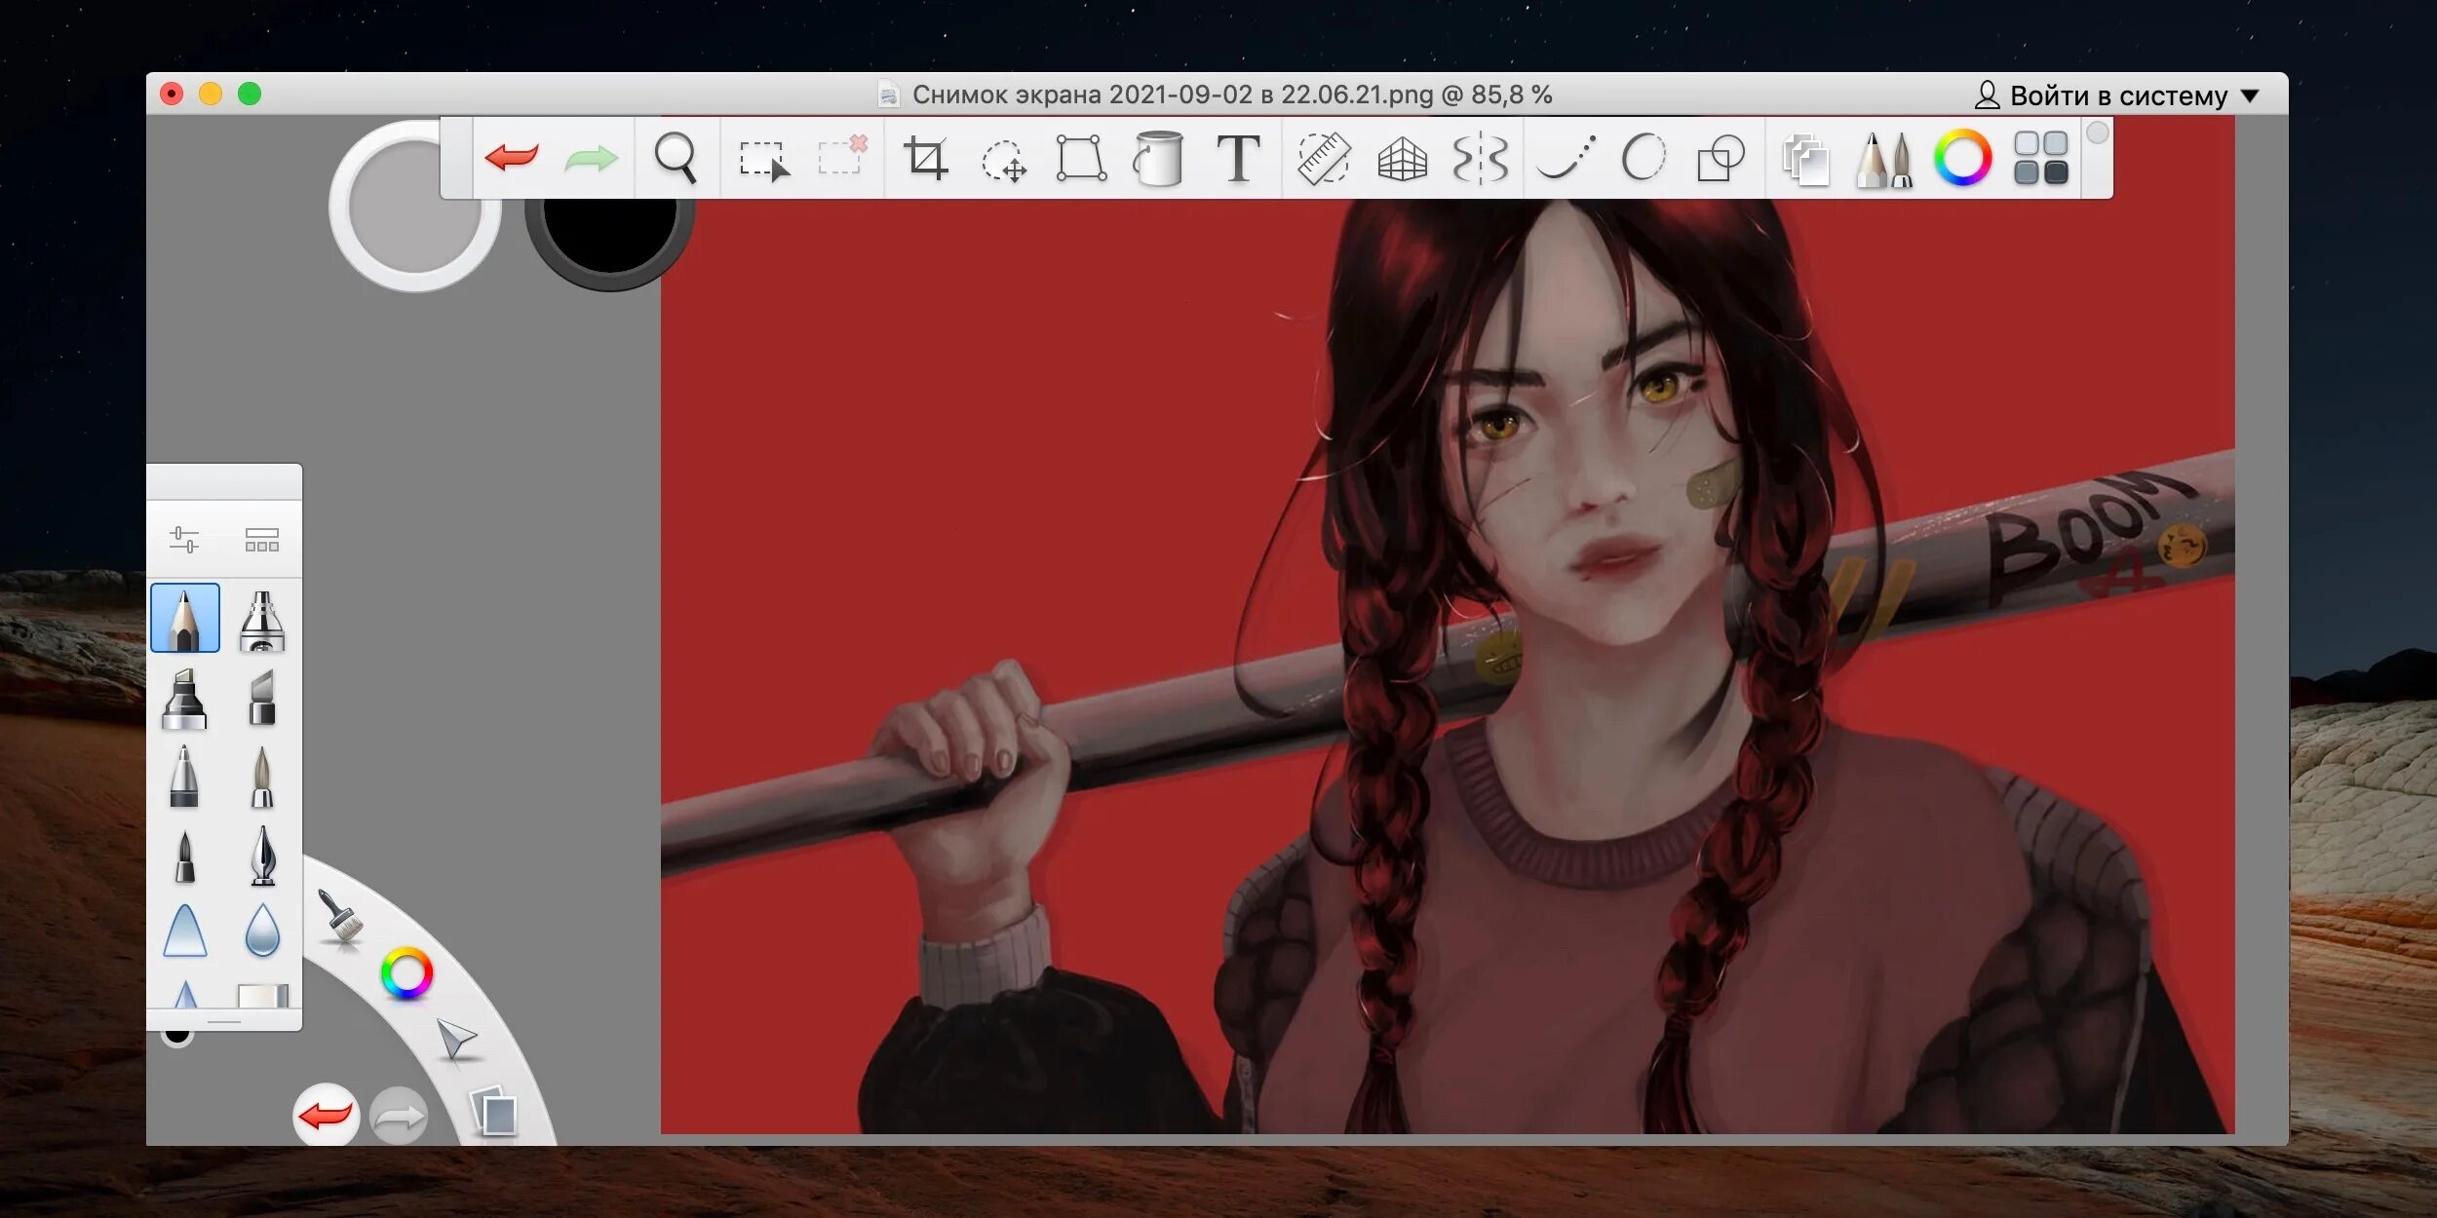Open the brush library grid
The image size is (2437, 1218).
(x=261, y=539)
